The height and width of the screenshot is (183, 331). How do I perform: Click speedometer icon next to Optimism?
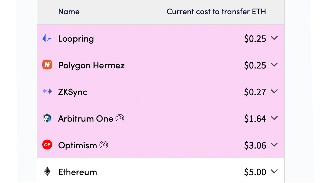[104, 145]
